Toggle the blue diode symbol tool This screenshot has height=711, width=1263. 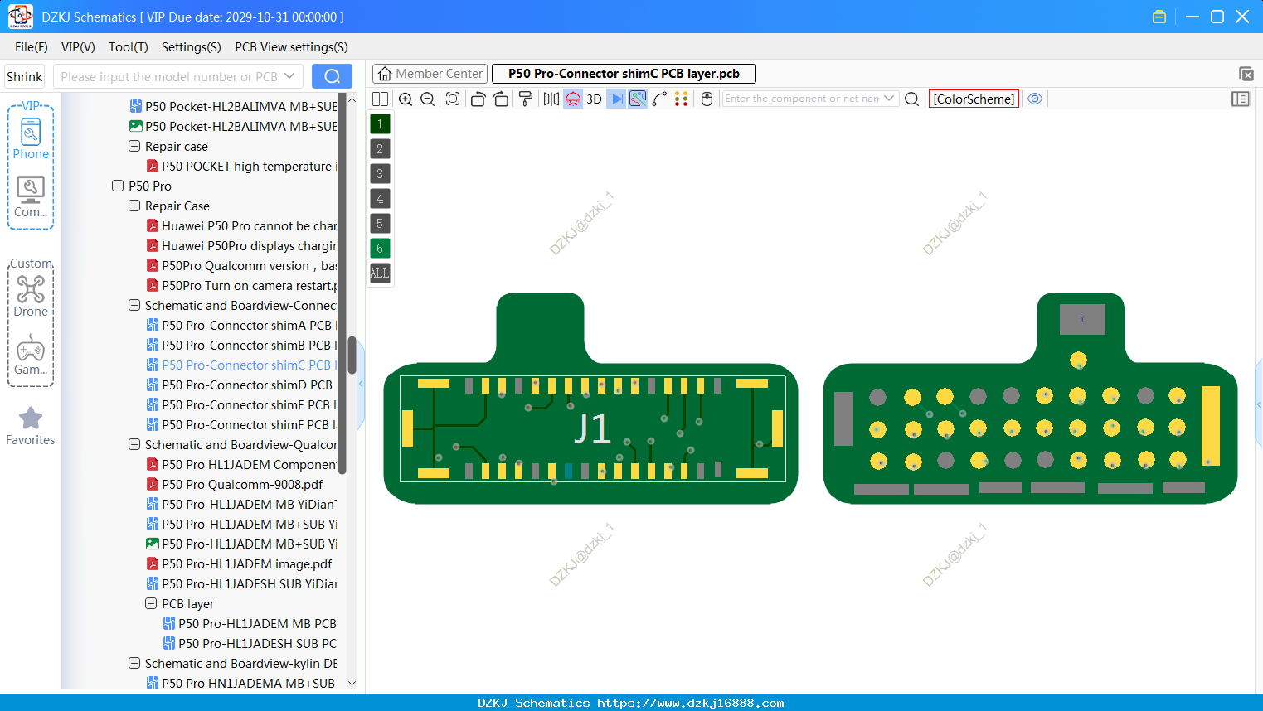[616, 99]
